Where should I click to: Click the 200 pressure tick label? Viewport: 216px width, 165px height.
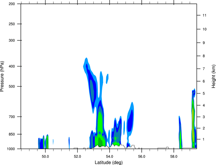[x=12, y=4]
